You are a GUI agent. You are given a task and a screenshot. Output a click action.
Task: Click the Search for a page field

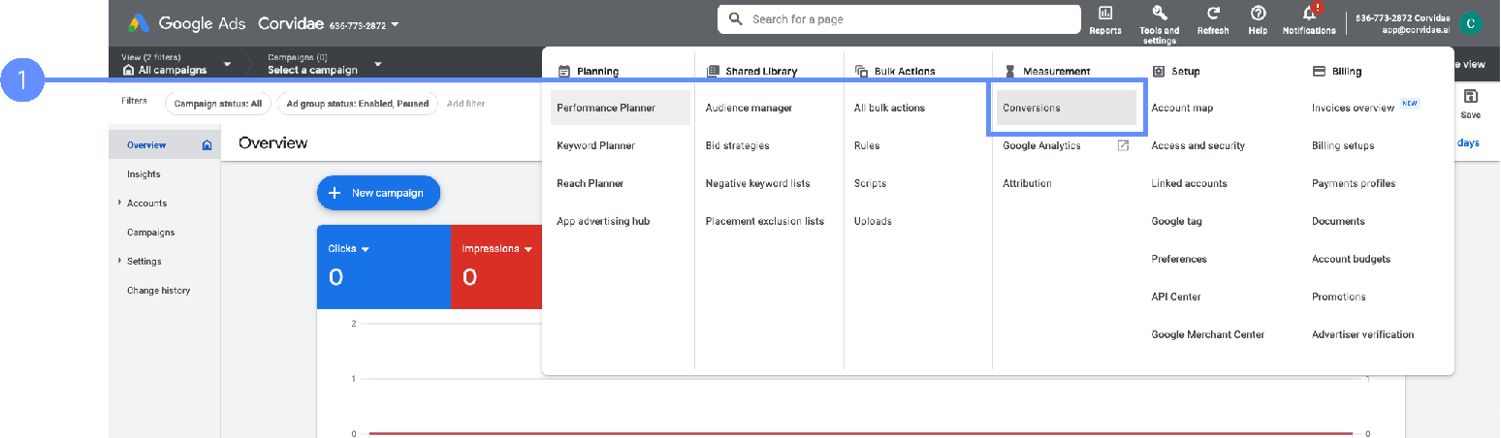coord(897,19)
